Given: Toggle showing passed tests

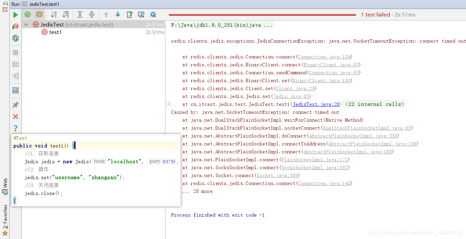Looking at the screenshot, I should [x=27, y=15].
